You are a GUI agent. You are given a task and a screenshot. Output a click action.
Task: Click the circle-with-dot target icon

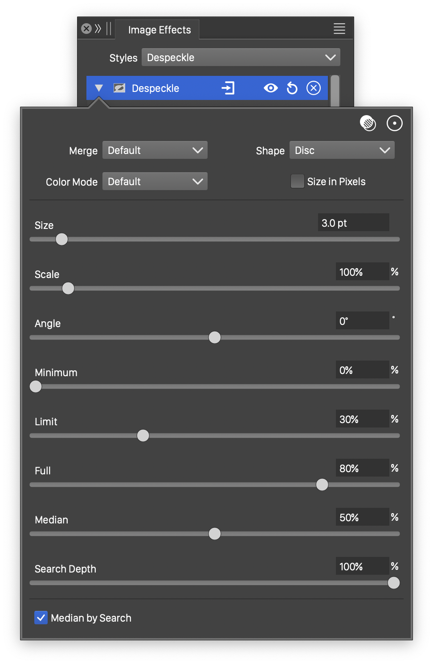394,123
